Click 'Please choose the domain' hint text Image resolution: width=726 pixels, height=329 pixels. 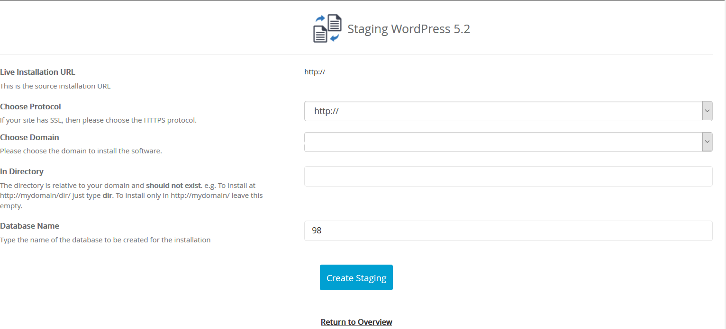point(81,151)
